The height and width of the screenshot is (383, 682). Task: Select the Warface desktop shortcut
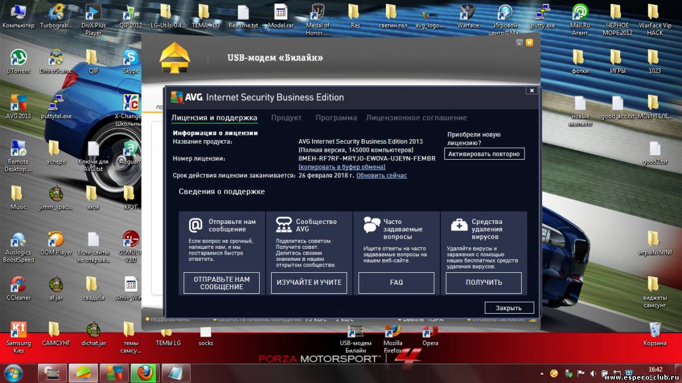click(468, 17)
